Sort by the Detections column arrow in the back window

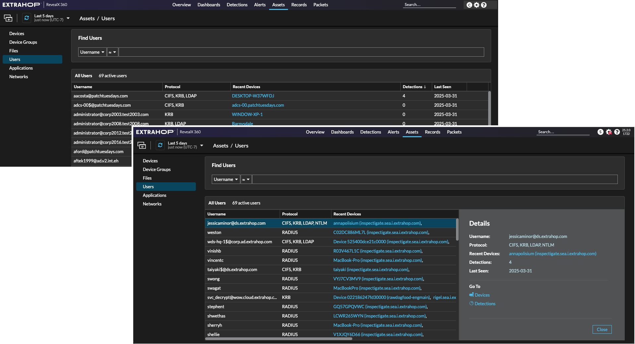tap(425, 87)
